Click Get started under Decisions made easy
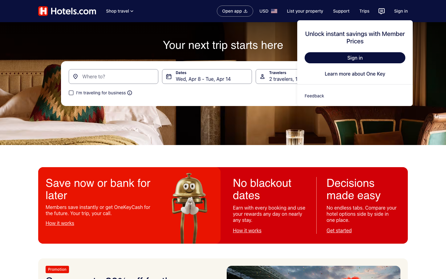Image resolution: width=446 pixels, height=279 pixels. (339, 230)
